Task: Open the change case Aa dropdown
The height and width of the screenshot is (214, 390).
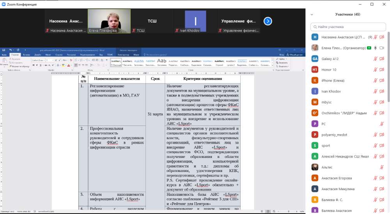Action: click(65, 60)
